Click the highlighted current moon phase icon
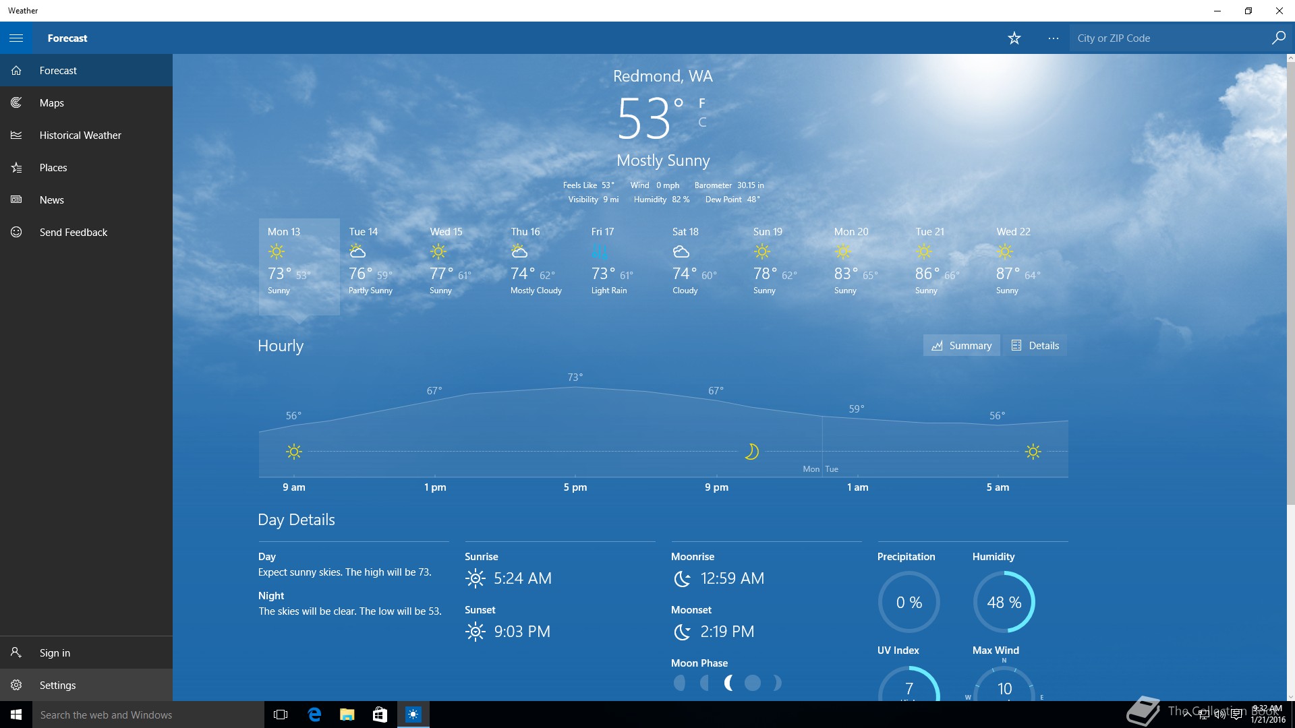Image resolution: width=1295 pixels, height=728 pixels. click(x=728, y=683)
